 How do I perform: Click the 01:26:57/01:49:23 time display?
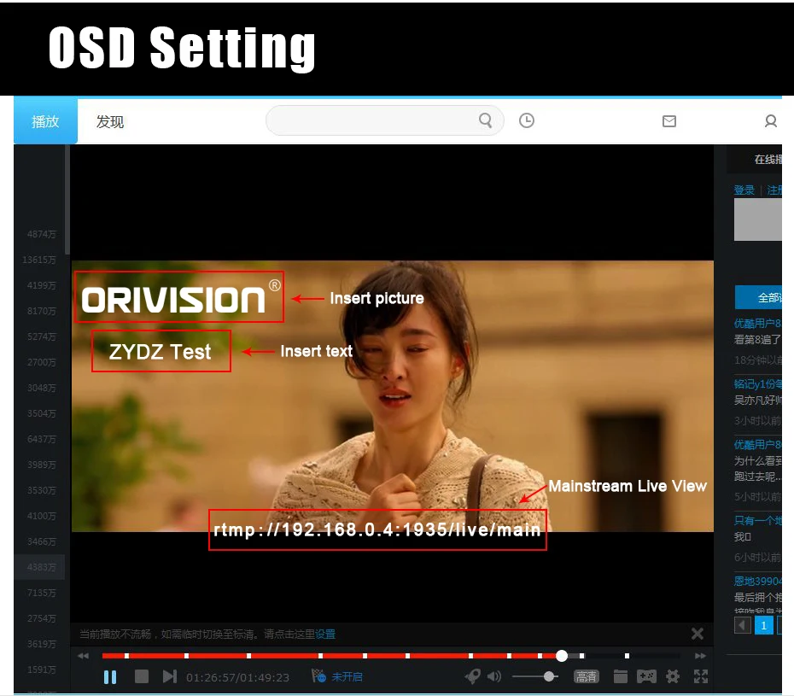(x=237, y=677)
